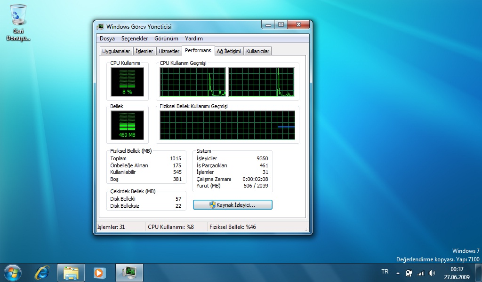
Task: Open the Yardım menu
Action: pos(193,39)
